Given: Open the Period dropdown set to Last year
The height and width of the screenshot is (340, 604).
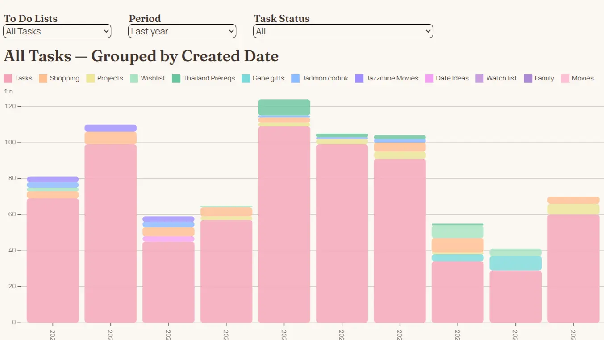Looking at the screenshot, I should point(182,31).
